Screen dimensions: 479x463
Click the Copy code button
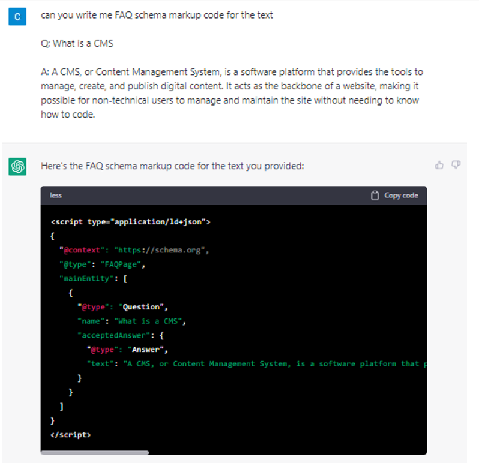[394, 196]
